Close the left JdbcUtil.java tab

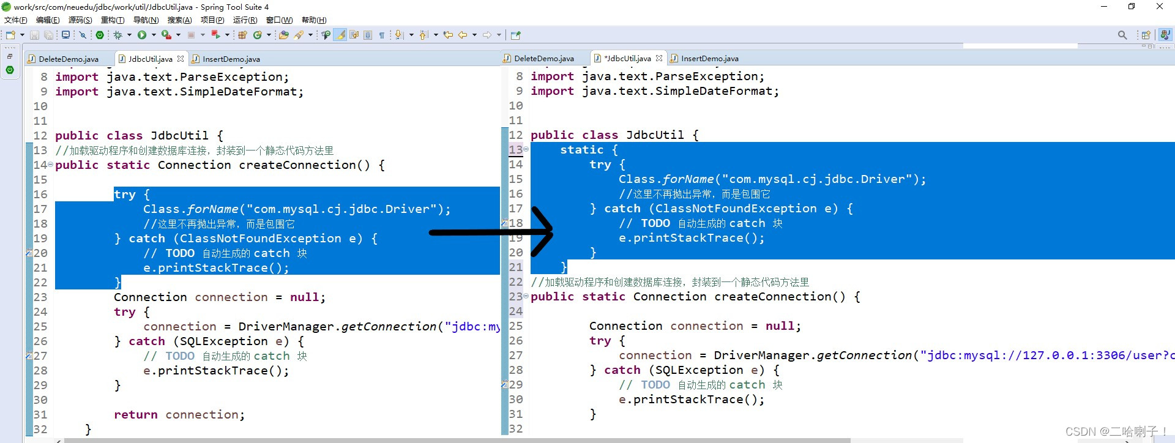click(181, 59)
